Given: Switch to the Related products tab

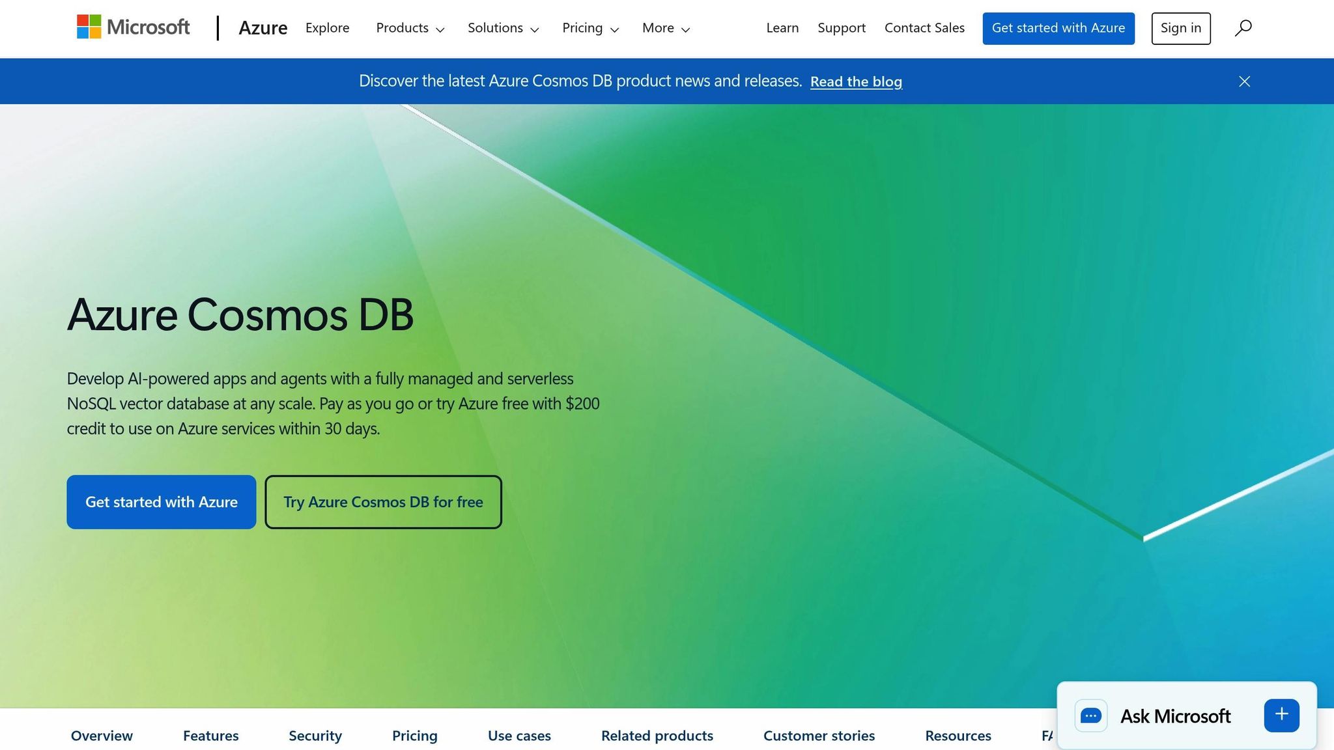Looking at the screenshot, I should [x=657, y=735].
